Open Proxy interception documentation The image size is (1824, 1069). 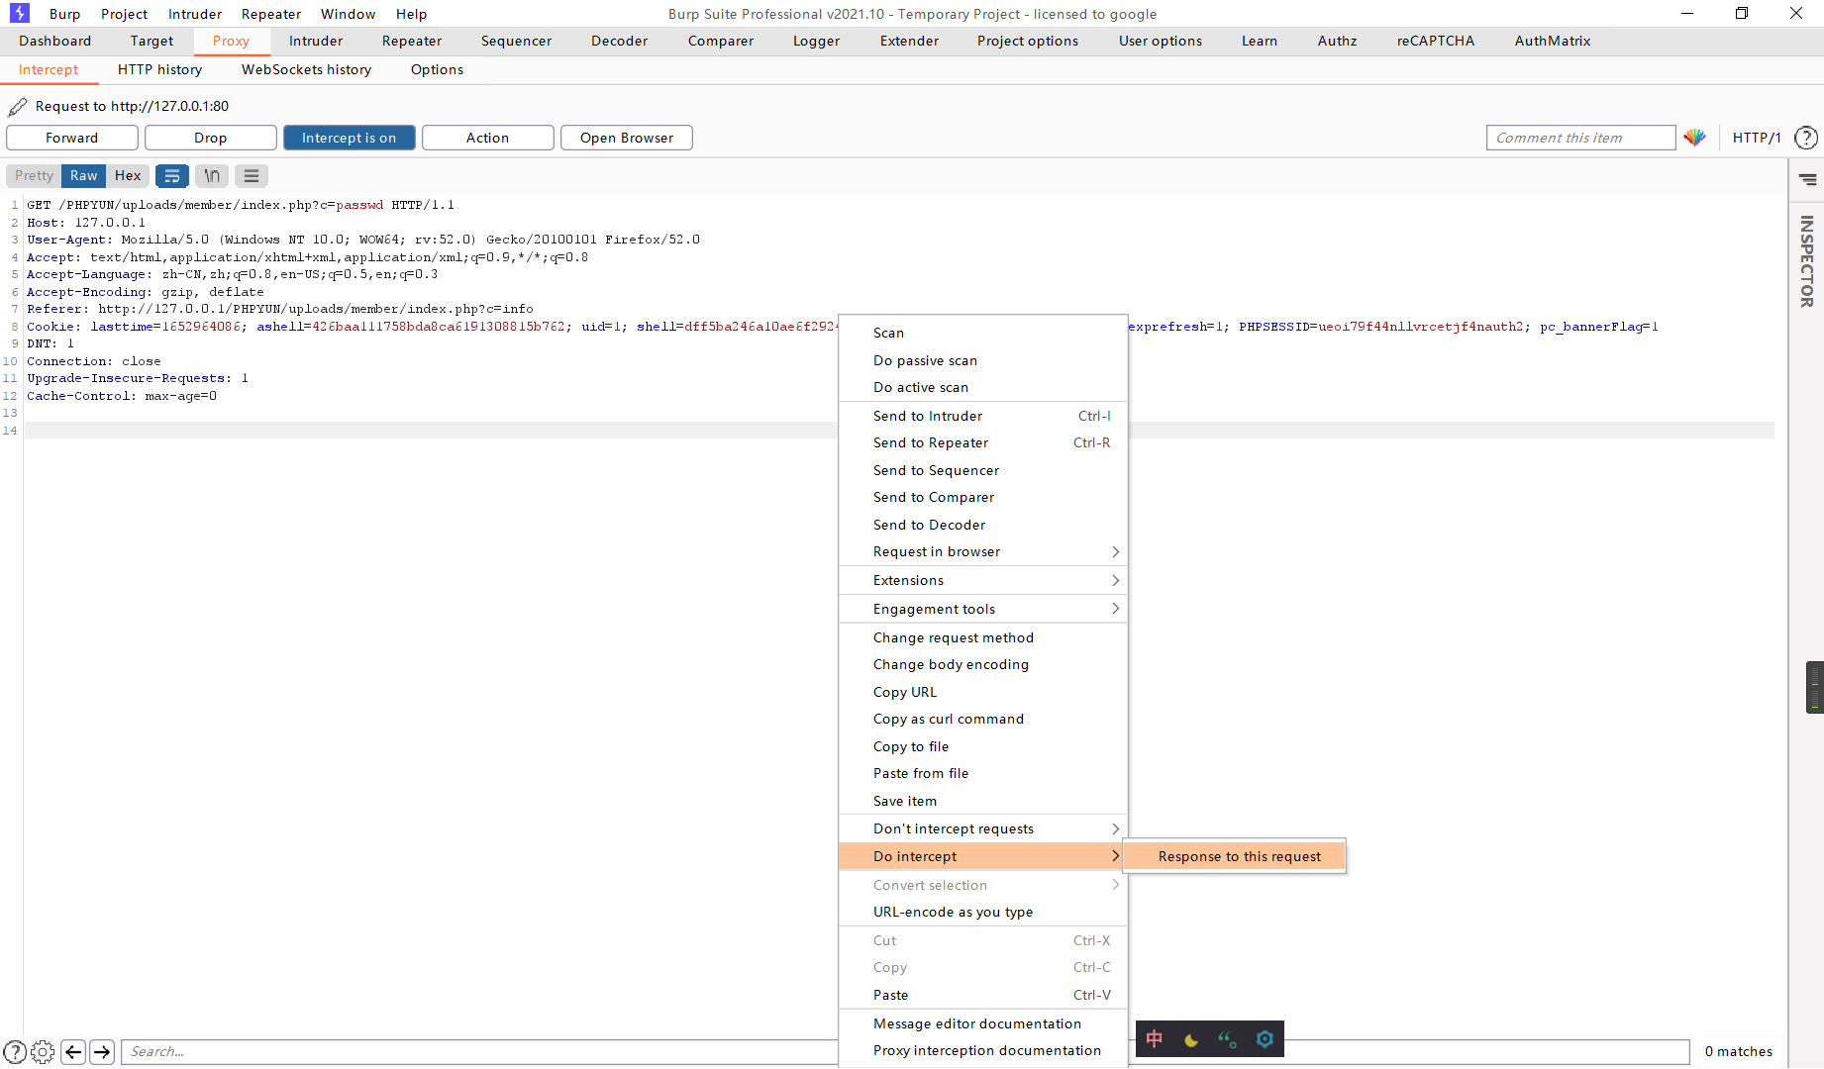(x=983, y=1050)
